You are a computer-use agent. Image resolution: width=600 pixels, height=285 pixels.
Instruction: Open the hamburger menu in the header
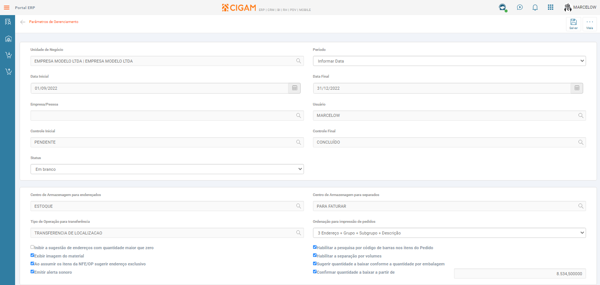tap(6, 8)
